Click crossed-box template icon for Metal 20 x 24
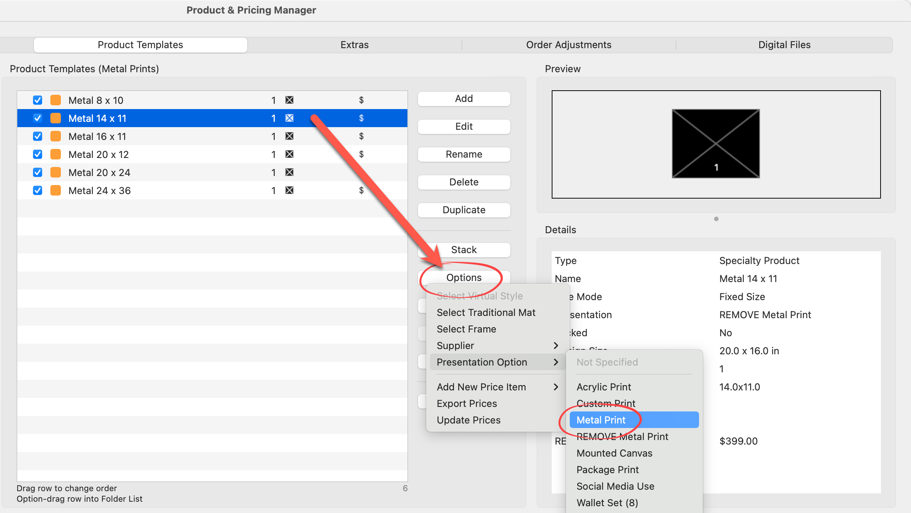This screenshot has height=513, width=911. pyautogui.click(x=289, y=172)
